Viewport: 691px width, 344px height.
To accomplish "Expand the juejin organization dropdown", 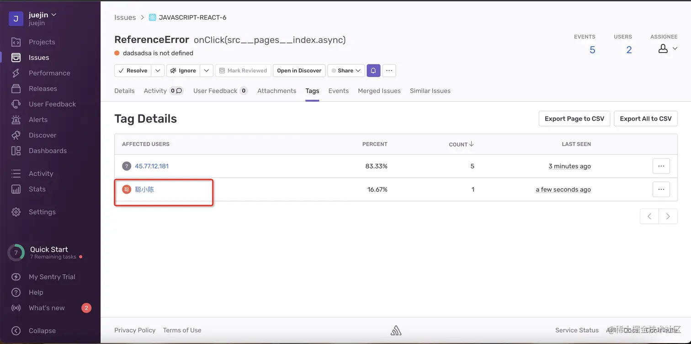I will 54,15.
